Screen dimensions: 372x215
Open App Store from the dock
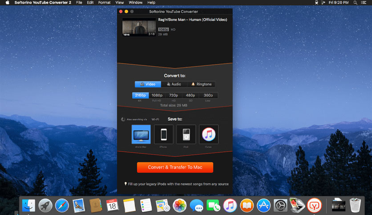click(263, 205)
